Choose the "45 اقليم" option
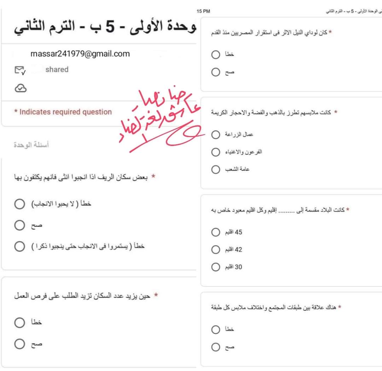382x371 pixels. [216, 232]
